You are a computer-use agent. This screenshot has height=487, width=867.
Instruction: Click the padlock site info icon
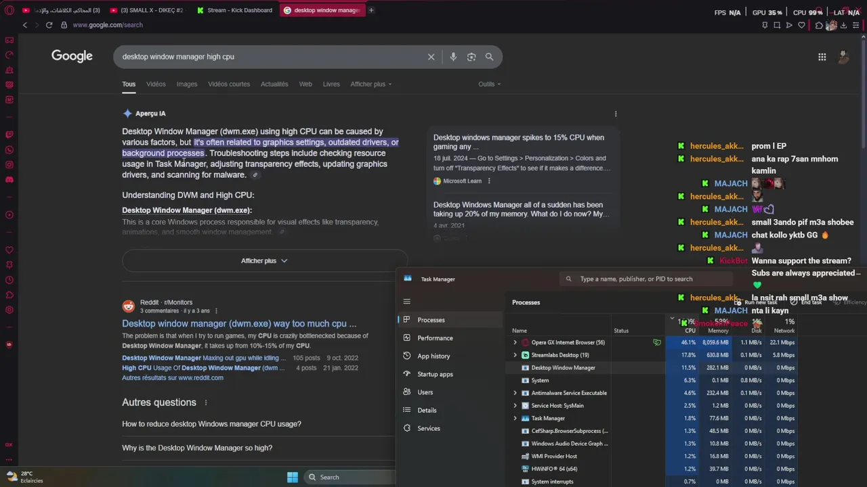[x=64, y=25]
